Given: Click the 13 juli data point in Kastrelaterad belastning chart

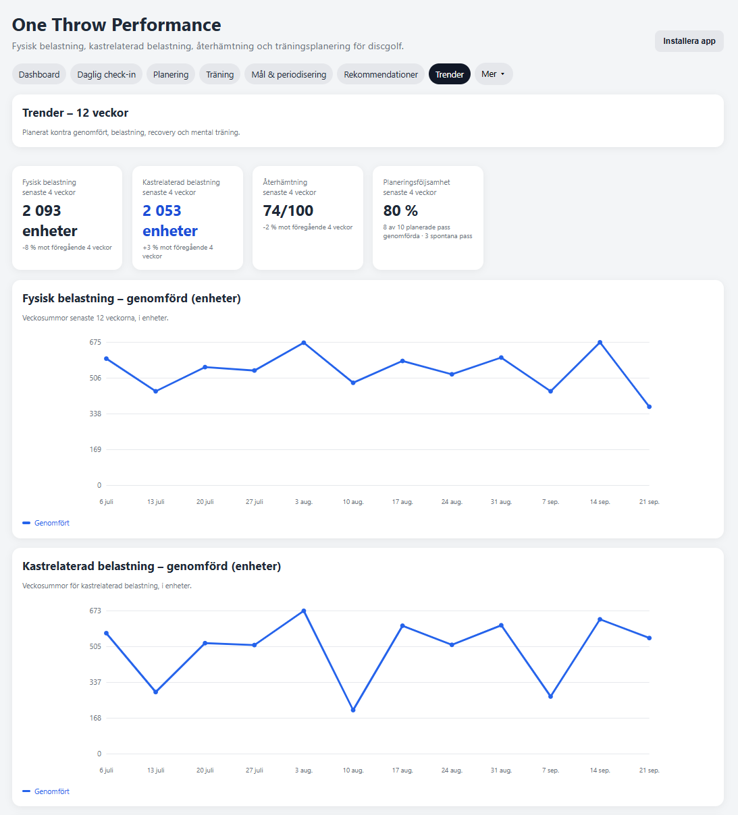Looking at the screenshot, I should (156, 692).
